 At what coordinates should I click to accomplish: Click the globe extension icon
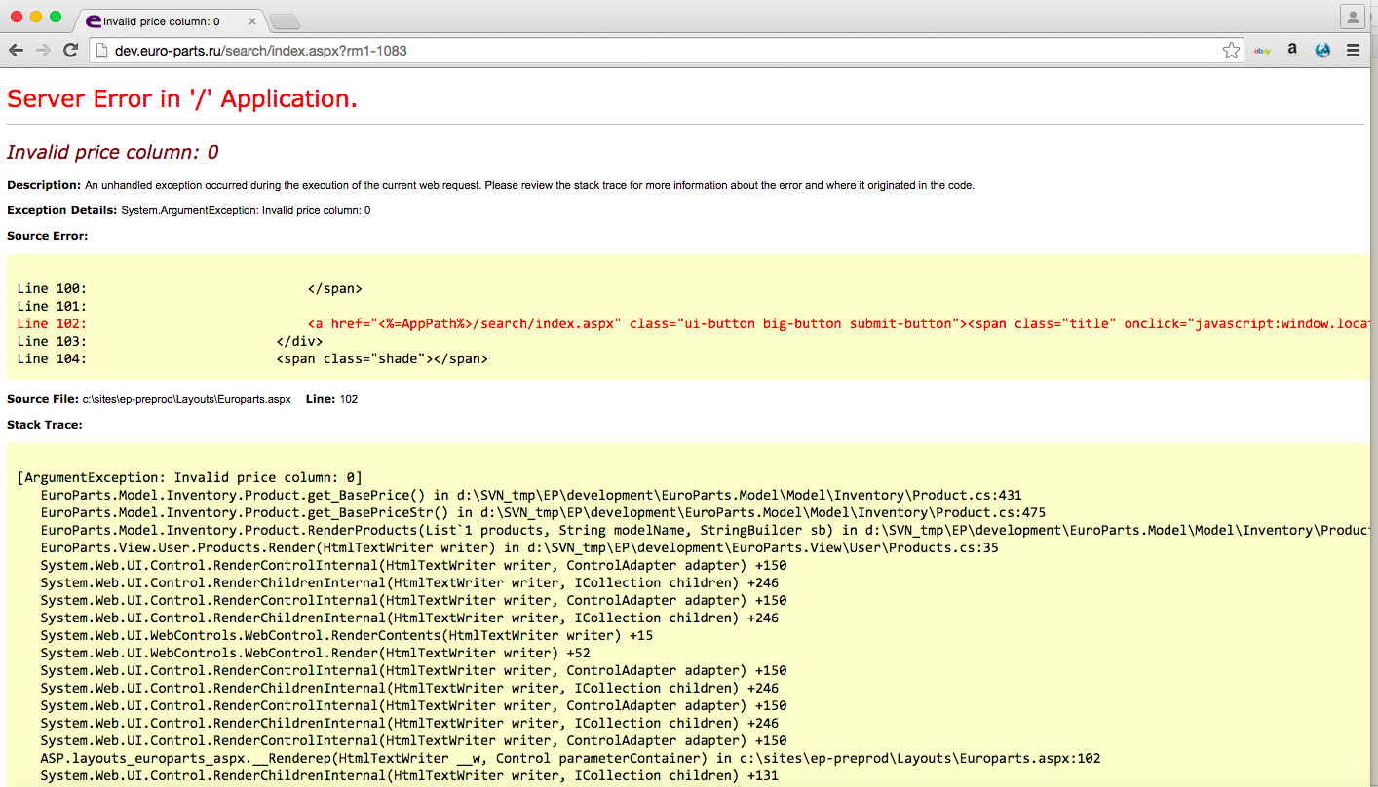point(1322,51)
